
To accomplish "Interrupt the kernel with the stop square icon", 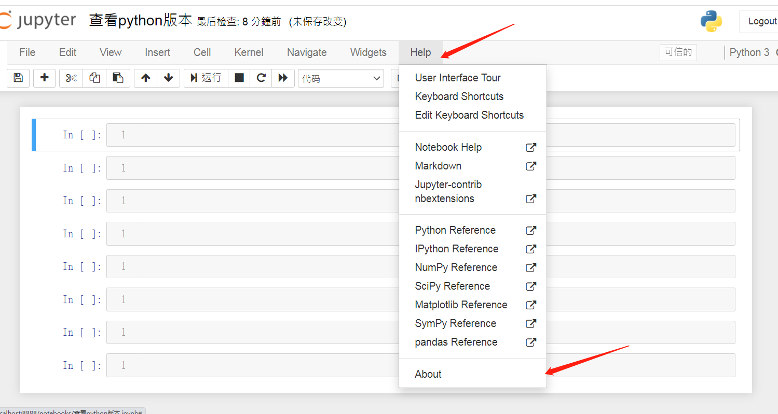I will [x=239, y=78].
